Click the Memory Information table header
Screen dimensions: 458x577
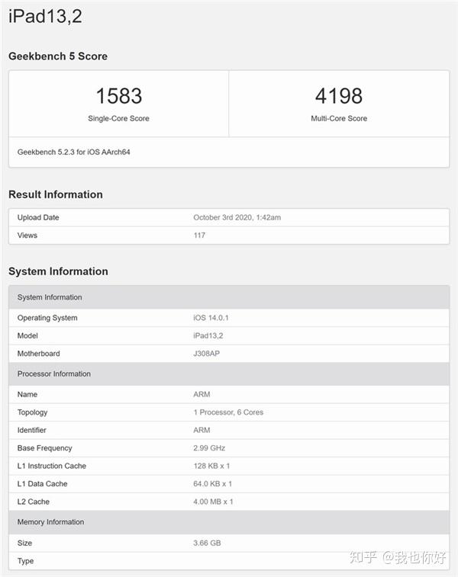pyautogui.click(x=229, y=522)
